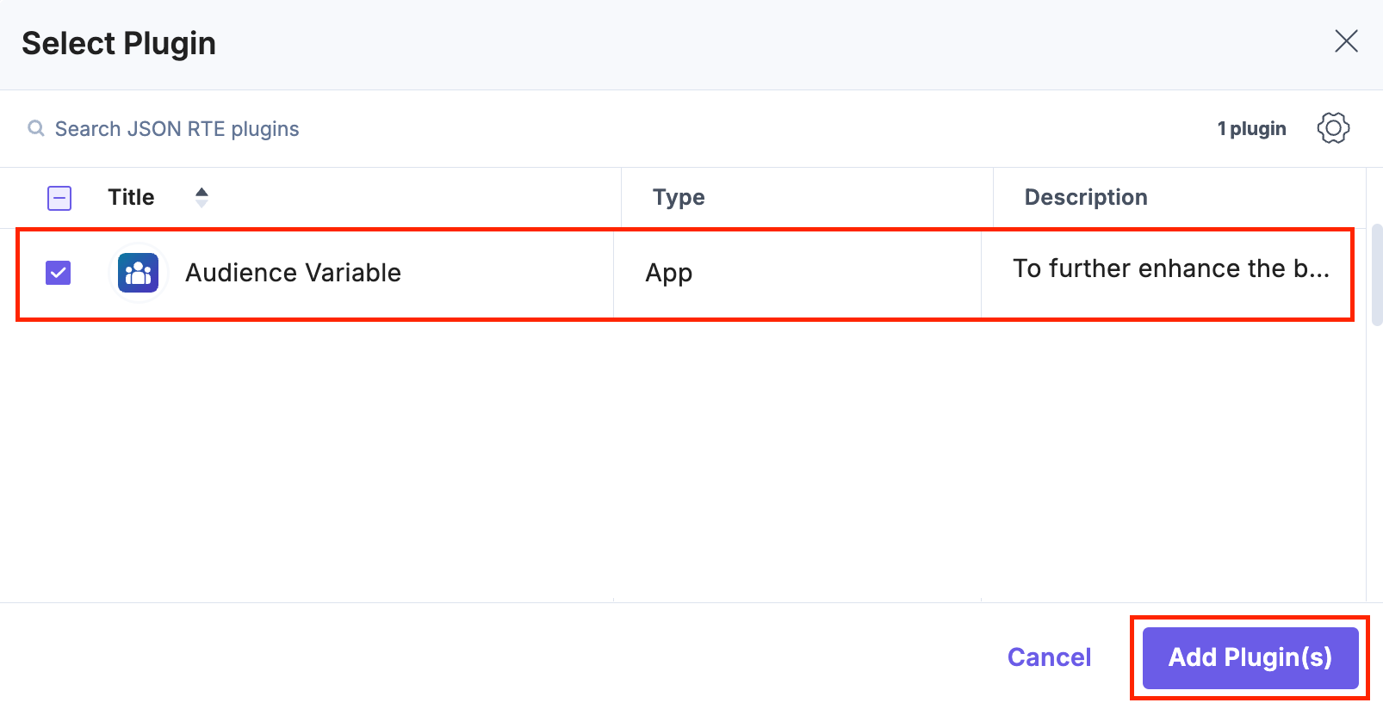
Task: Open table settings gear icon
Action: pos(1333,128)
